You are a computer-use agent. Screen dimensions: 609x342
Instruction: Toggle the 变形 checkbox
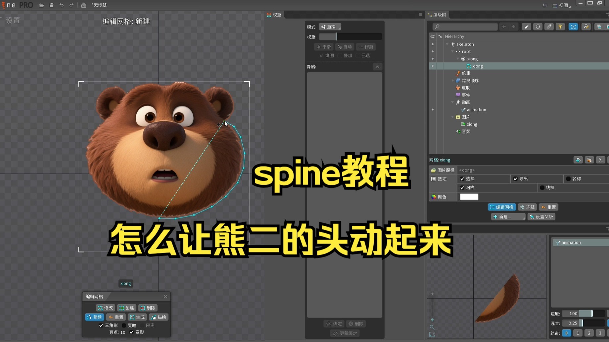click(x=131, y=332)
